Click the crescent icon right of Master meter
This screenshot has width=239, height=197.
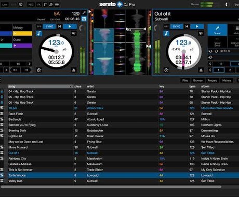click(227, 5)
